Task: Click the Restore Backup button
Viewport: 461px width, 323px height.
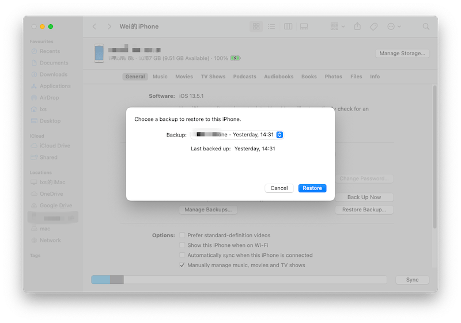Action: pos(364,210)
